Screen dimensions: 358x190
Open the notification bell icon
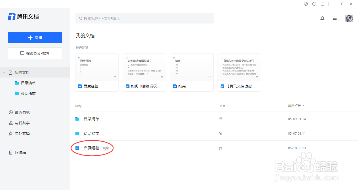[x=322, y=18]
